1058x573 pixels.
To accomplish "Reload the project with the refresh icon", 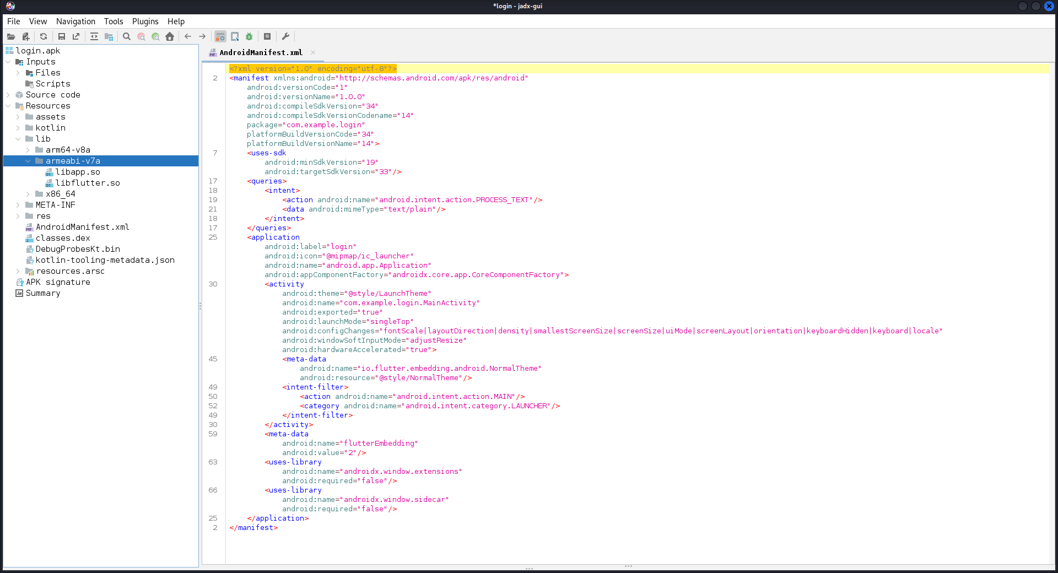I will 44,36.
